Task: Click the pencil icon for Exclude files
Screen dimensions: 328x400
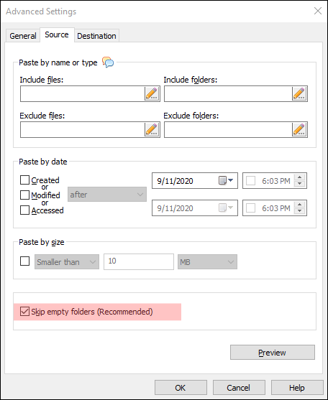Action: (x=152, y=129)
